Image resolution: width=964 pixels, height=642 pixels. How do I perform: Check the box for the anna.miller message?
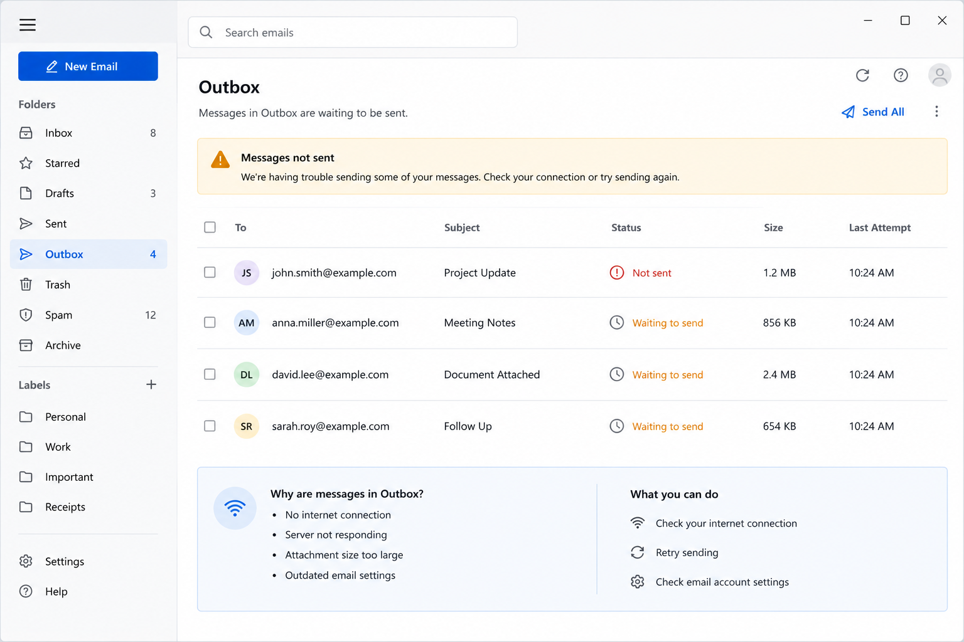point(210,322)
